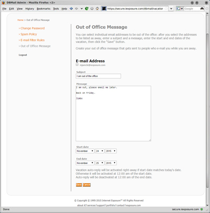Open the View menu

click(x=19, y=9)
